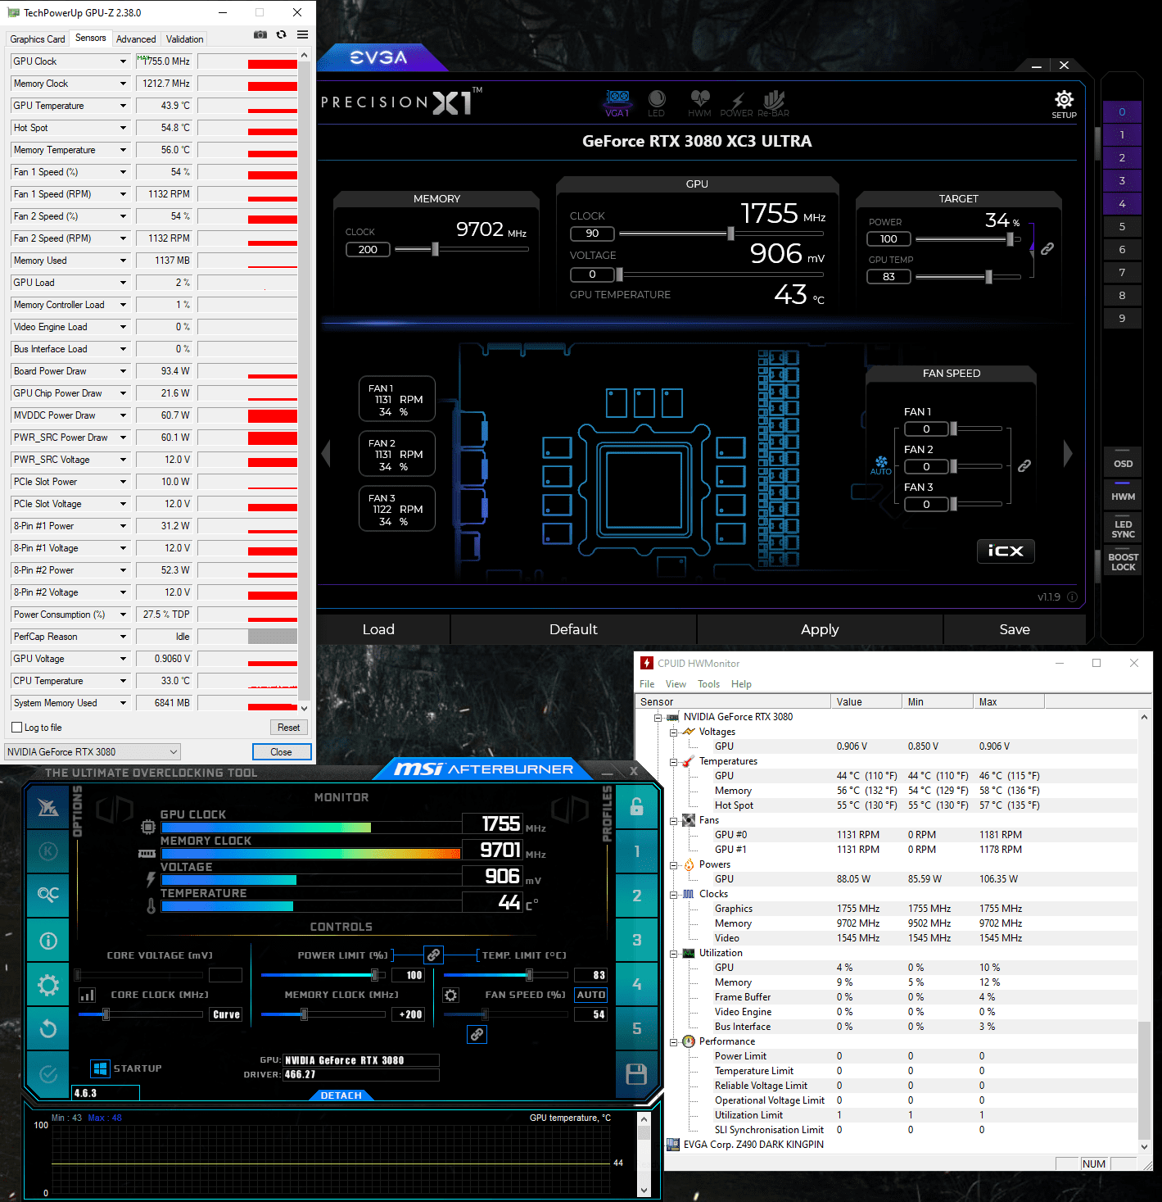Open the Help menu in HWMonitor

[x=741, y=684]
